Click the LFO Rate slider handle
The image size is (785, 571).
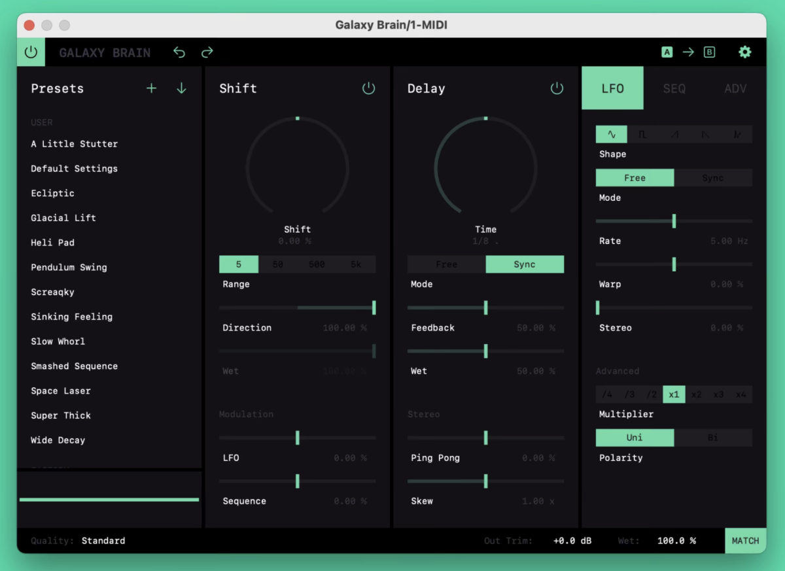point(674,221)
